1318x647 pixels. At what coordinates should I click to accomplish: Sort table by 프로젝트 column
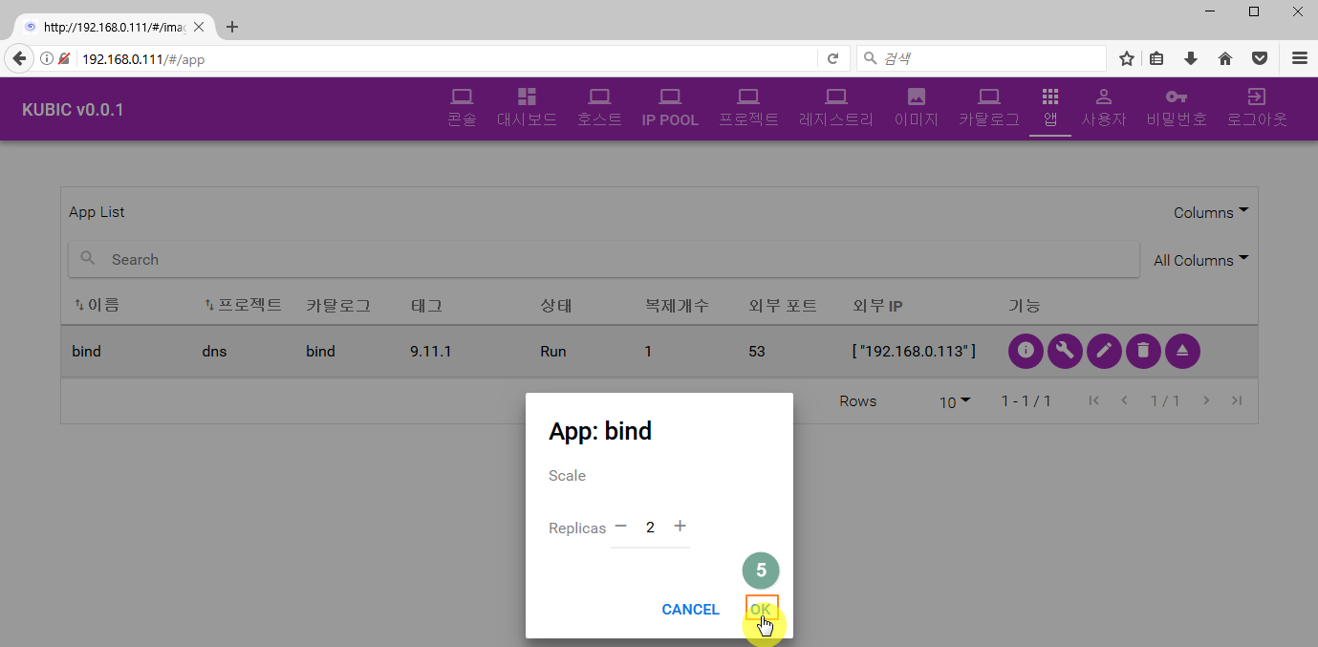[x=243, y=306]
